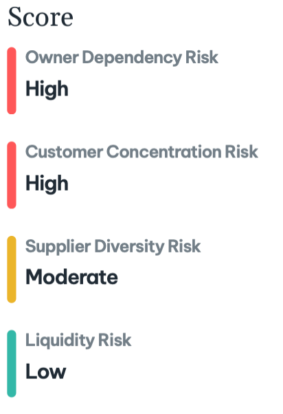
Task: Click the word Customer in the second risk title
Action: 64,152
